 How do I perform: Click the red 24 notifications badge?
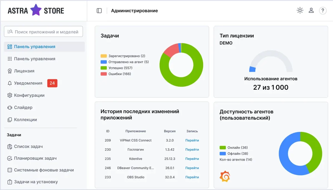tap(52, 83)
